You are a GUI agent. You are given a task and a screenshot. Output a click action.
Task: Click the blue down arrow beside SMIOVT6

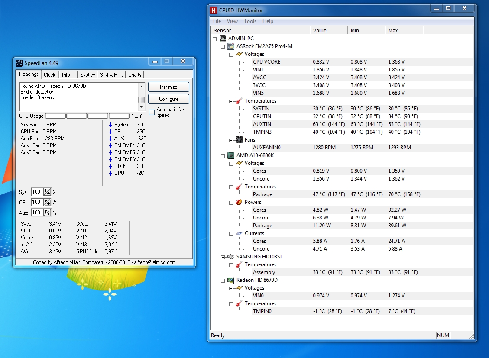click(110, 159)
